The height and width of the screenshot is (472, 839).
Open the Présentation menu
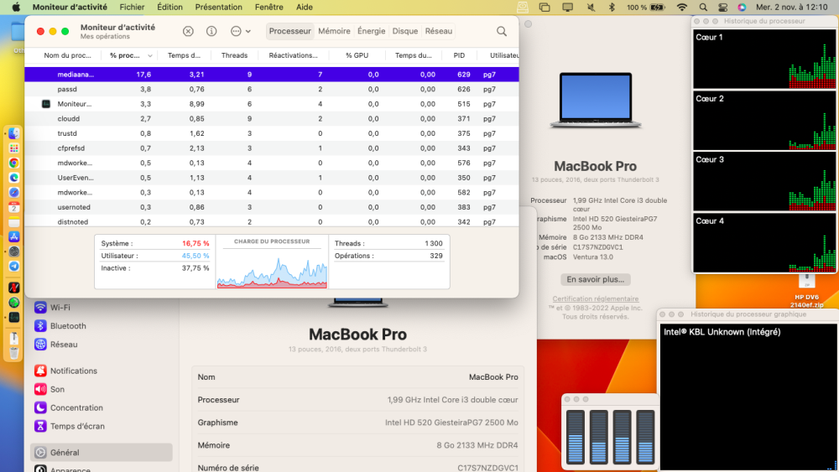point(218,7)
